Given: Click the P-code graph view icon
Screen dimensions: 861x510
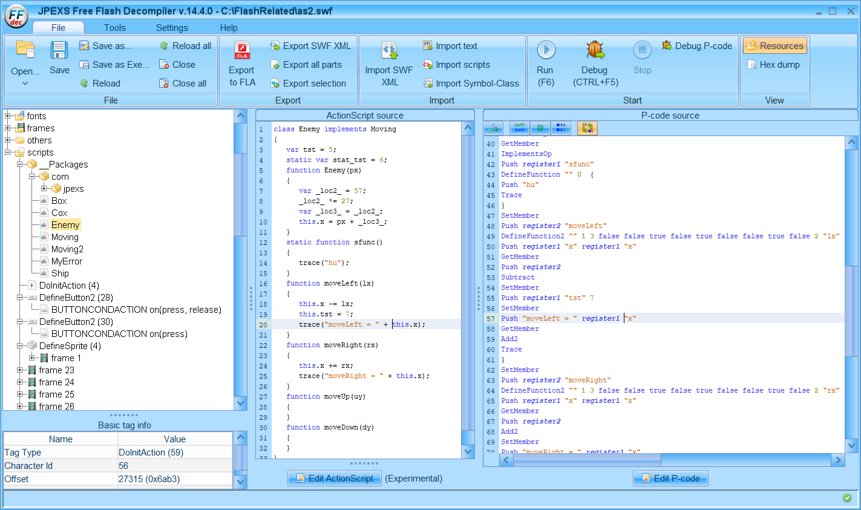Looking at the screenshot, I should tap(493, 128).
